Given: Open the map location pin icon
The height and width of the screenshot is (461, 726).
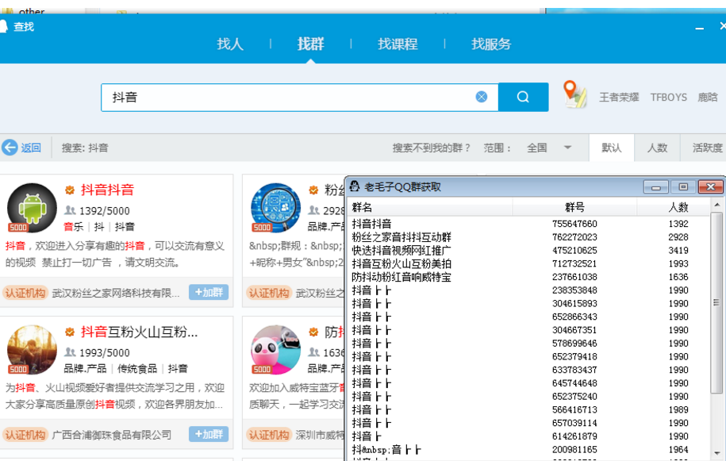Looking at the screenshot, I should pos(574,94).
